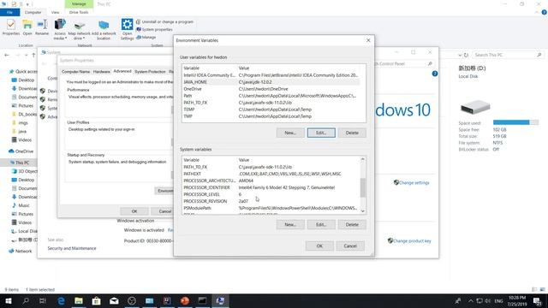Image resolution: width=548 pixels, height=308 pixels.
Task: Click the system variables scroll-down arrow
Action: (x=363, y=211)
